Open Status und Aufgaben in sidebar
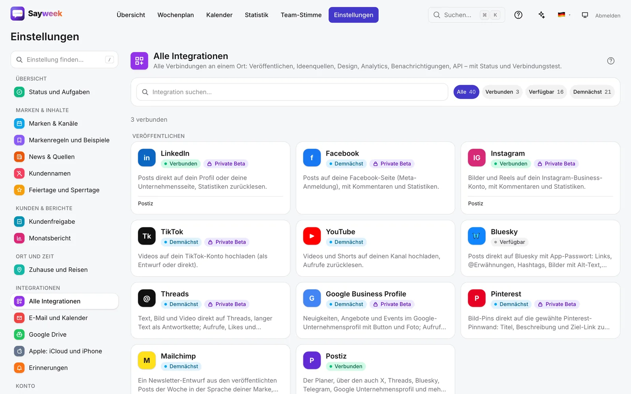The height and width of the screenshot is (394, 631). [x=64, y=92]
